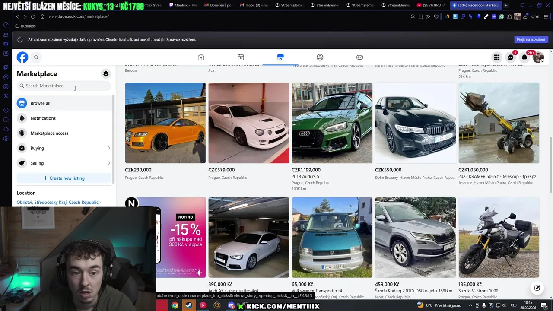Open the KRAMER 5065 t teleskop listing photo
This screenshot has height=311, width=553.
(x=499, y=123)
